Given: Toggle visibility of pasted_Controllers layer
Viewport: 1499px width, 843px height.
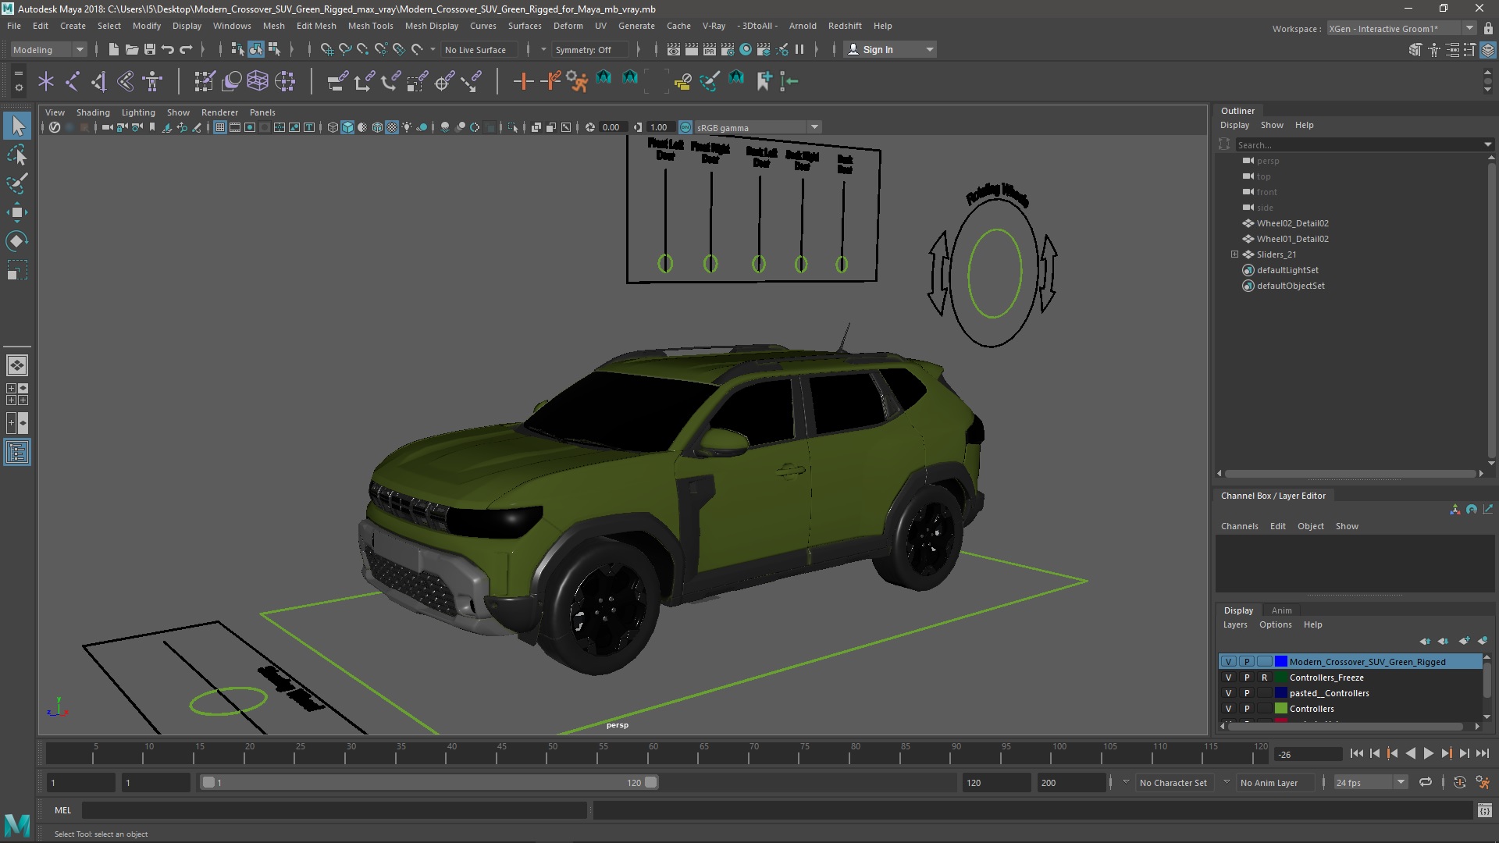Looking at the screenshot, I should click(1227, 692).
